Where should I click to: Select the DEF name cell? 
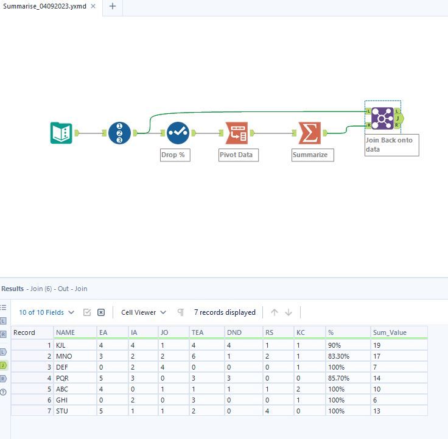(x=75, y=367)
